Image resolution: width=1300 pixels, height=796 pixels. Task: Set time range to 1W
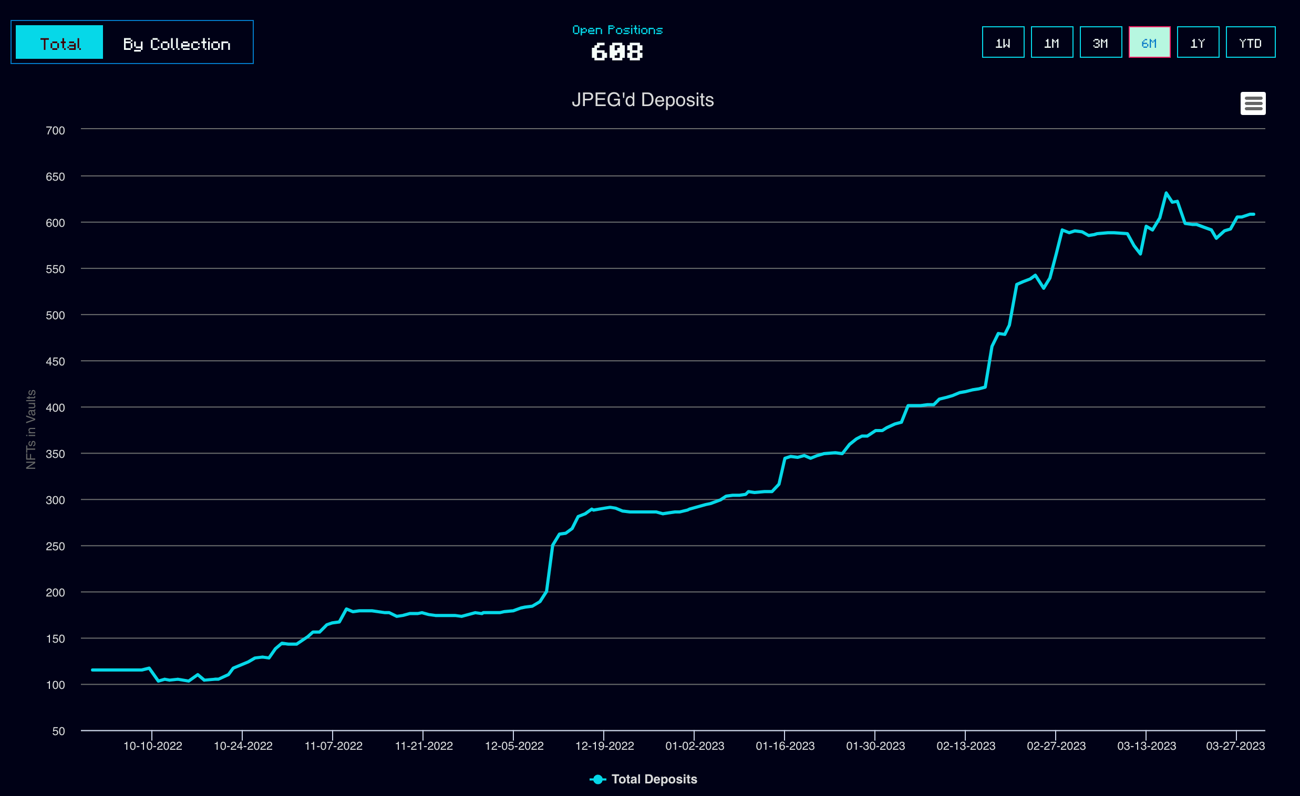[1003, 43]
